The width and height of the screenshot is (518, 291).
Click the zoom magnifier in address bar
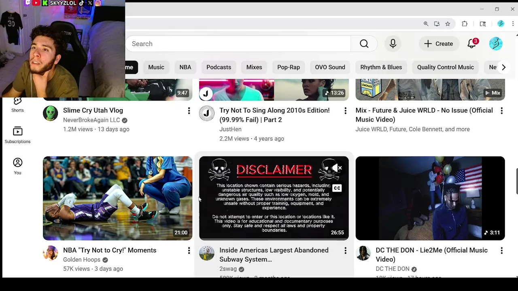[x=426, y=24]
